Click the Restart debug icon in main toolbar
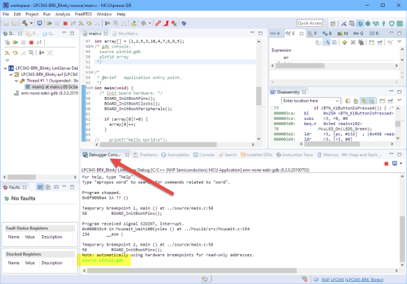407x284 pixels. pos(133,23)
